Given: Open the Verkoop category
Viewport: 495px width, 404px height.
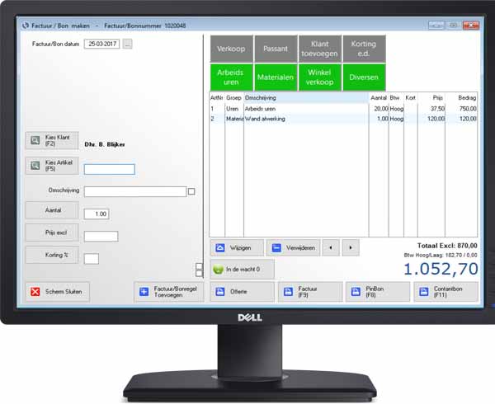Looking at the screenshot, I should click(231, 49).
